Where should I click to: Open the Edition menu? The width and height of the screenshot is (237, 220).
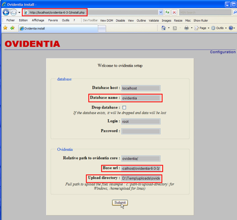23,20
